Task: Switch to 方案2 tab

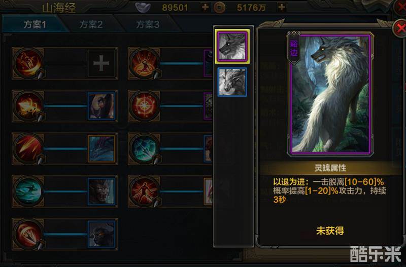Action: (91, 24)
